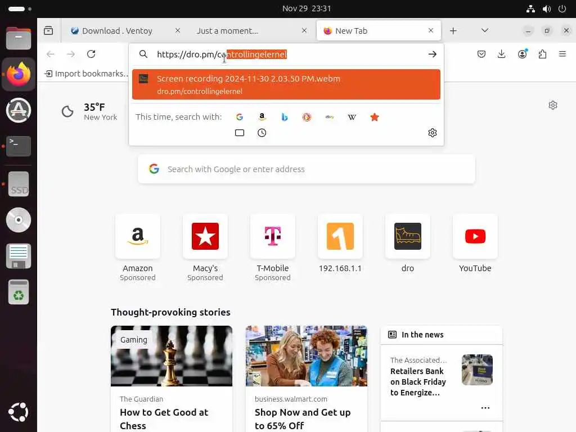Open the news article three-dots menu
Screen dimensions: 576x432
click(485, 408)
